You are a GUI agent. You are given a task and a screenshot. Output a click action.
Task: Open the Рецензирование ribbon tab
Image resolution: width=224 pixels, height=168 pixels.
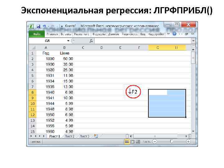coord(130,34)
